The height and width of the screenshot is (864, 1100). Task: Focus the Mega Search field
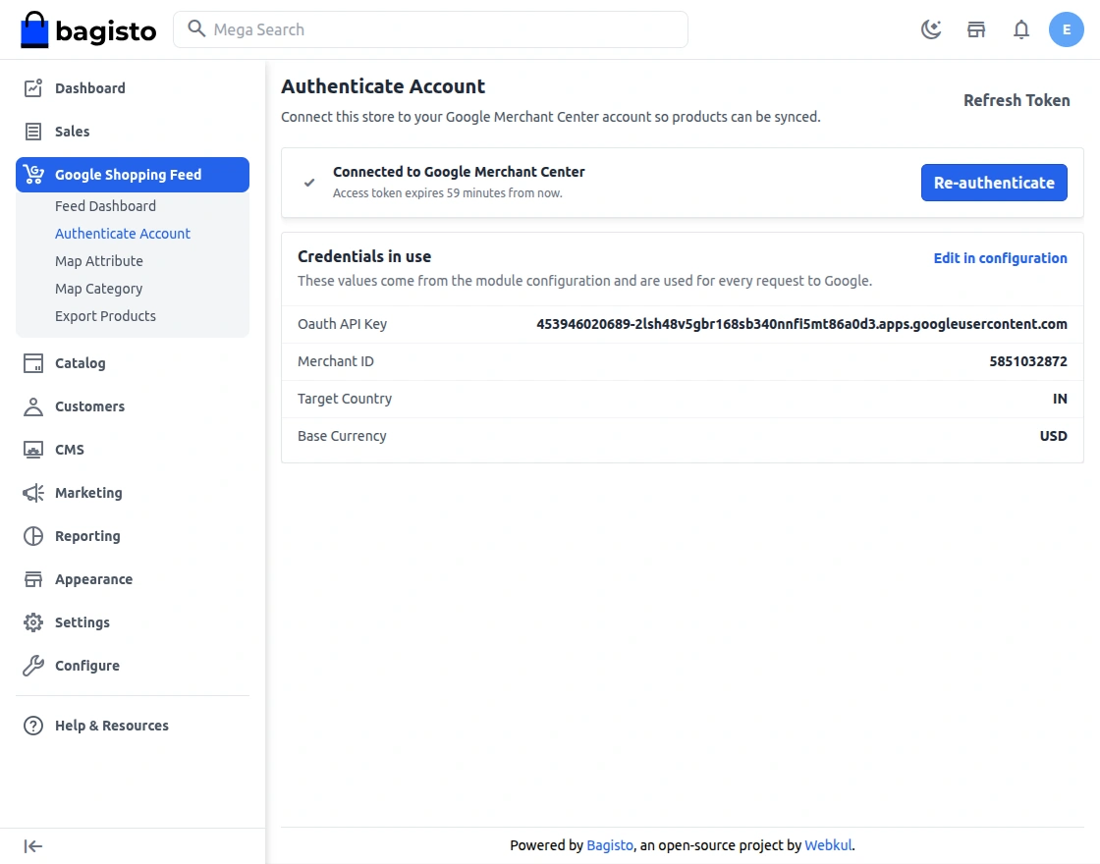[430, 29]
